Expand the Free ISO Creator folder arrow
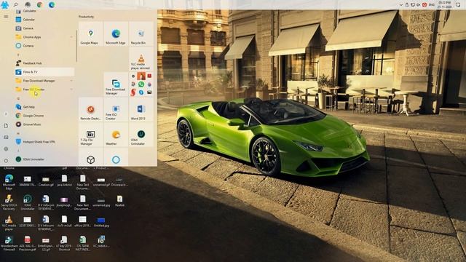Screen dimensions: 466x262 tap(71, 90)
